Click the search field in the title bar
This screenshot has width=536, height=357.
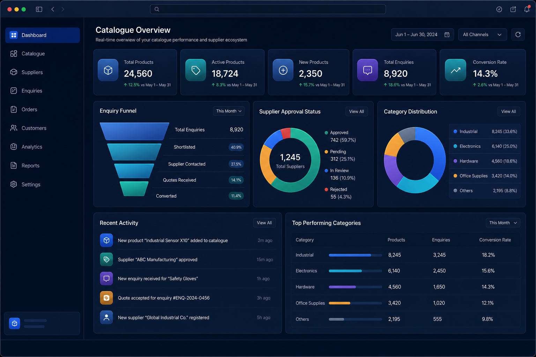268,9
